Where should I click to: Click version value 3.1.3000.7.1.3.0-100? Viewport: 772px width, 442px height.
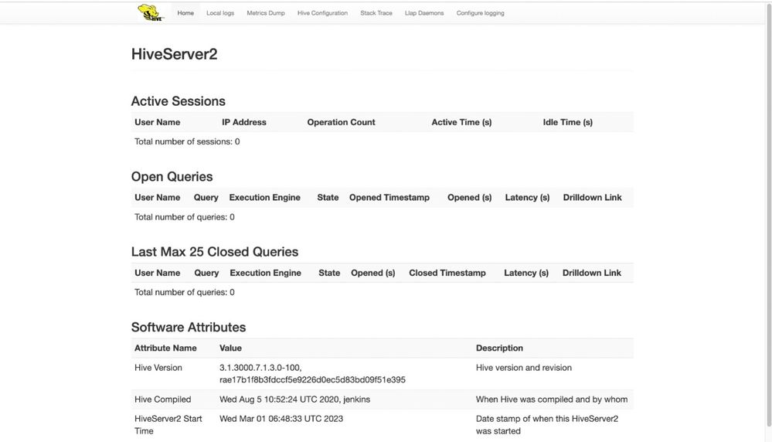pos(260,368)
